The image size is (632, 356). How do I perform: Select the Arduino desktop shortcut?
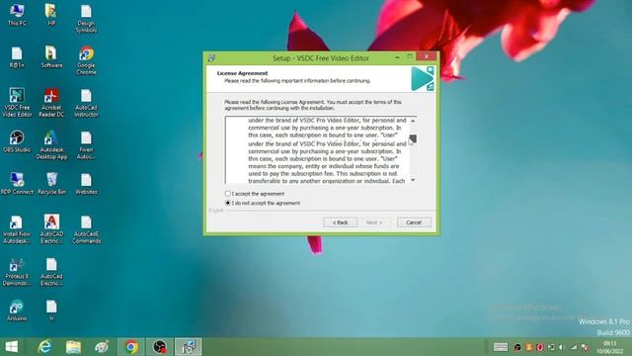point(17,311)
